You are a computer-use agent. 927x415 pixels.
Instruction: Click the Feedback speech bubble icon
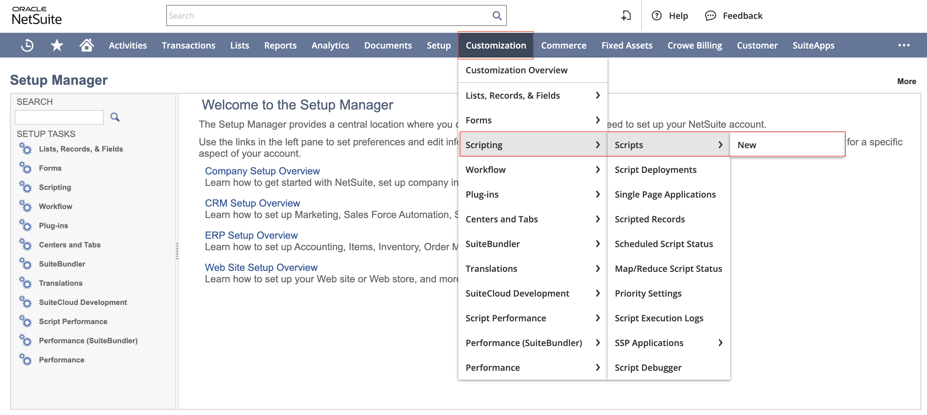tap(710, 15)
